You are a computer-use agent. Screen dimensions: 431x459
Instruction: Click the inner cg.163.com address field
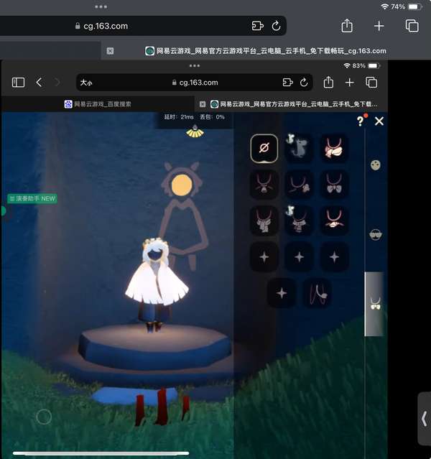(x=195, y=83)
